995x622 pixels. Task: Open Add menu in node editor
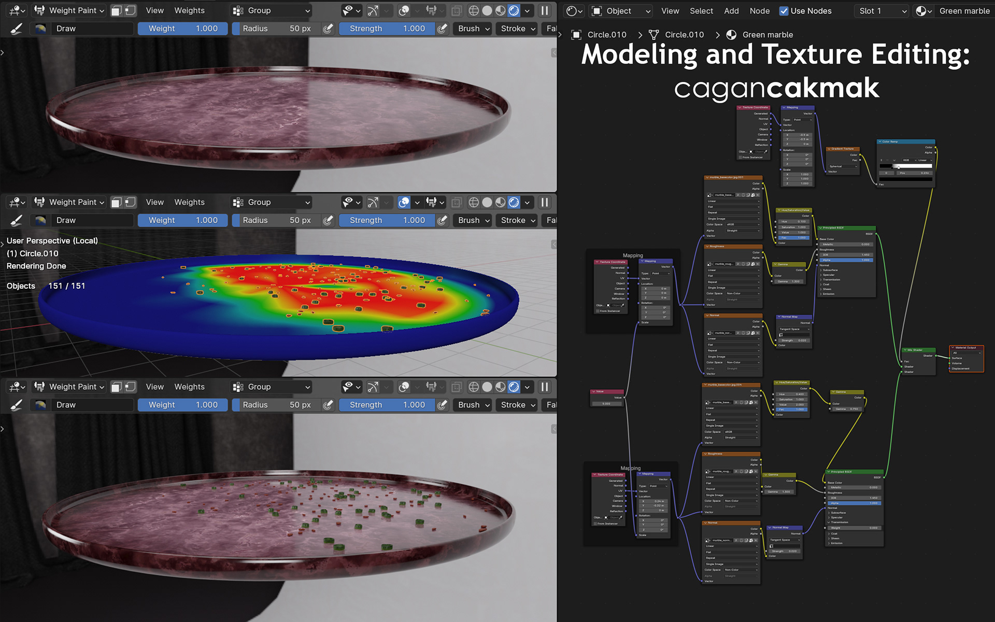(731, 11)
